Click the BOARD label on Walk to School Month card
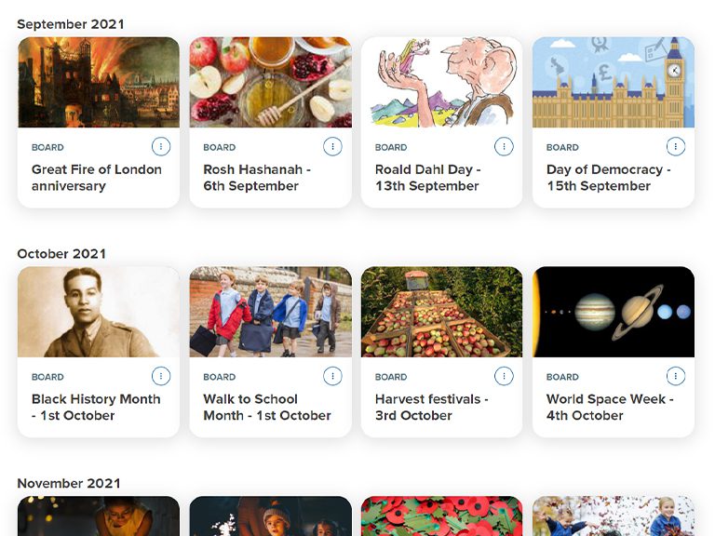 [x=220, y=378]
